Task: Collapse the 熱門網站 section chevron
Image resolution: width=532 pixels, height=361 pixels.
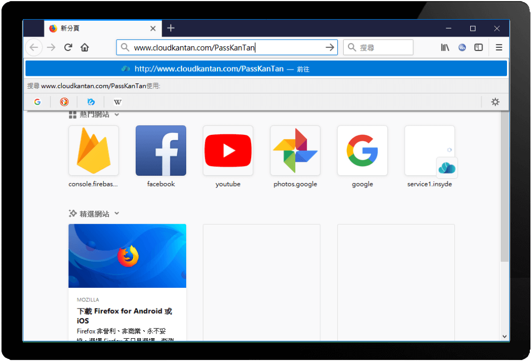Action: [117, 115]
